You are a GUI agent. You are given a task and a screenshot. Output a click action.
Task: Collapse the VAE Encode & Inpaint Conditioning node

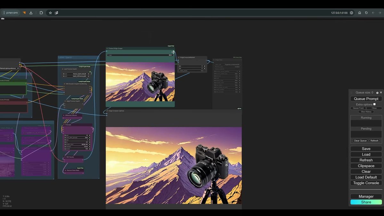(x=65, y=84)
